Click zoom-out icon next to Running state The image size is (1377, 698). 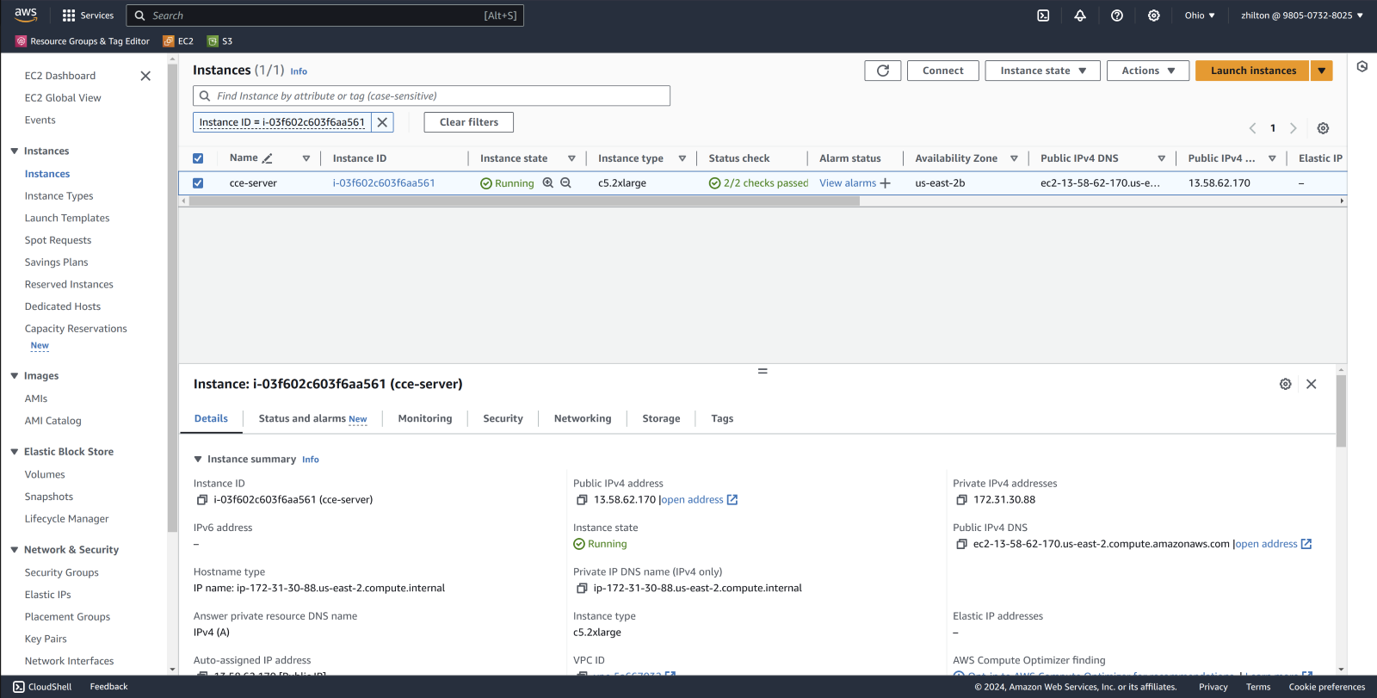pyautogui.click(x=566, y=182)
